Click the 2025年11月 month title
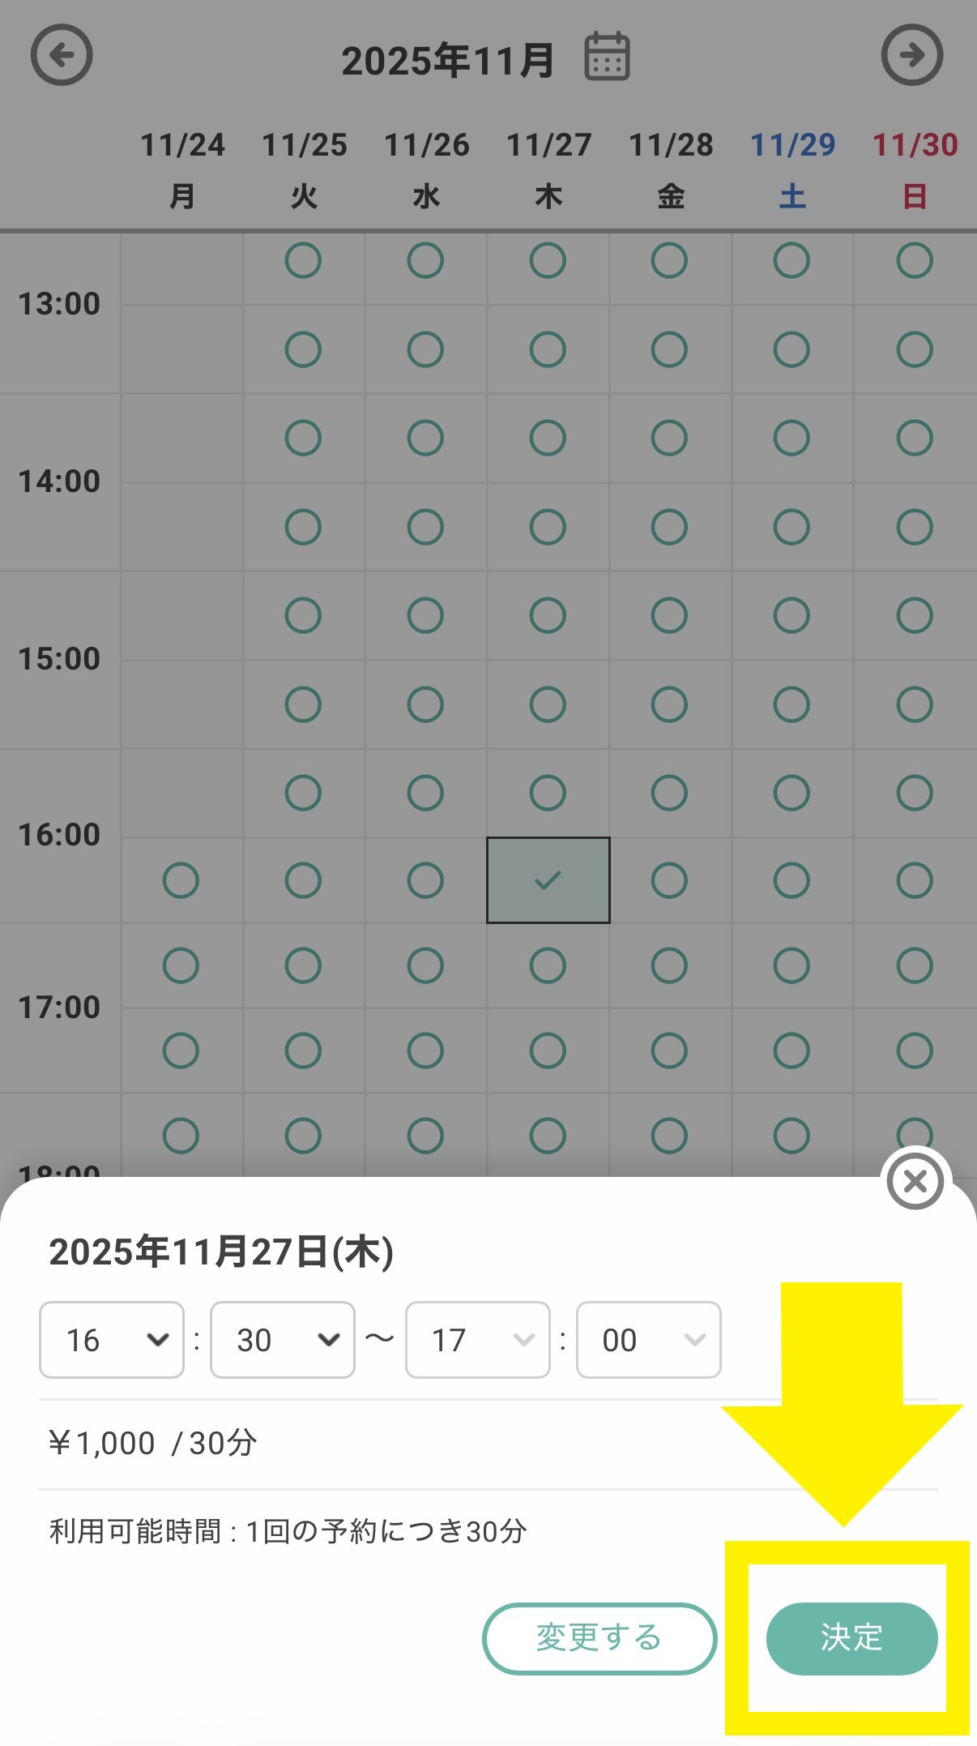 click(x=447, y=61)
